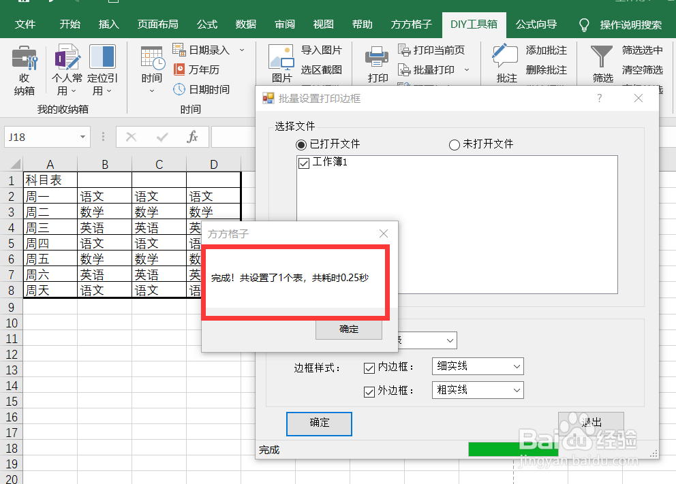This screenshot has width=676, height=484.
Task: Expand the cell name box dropdown
Action: tap(81, 137)
